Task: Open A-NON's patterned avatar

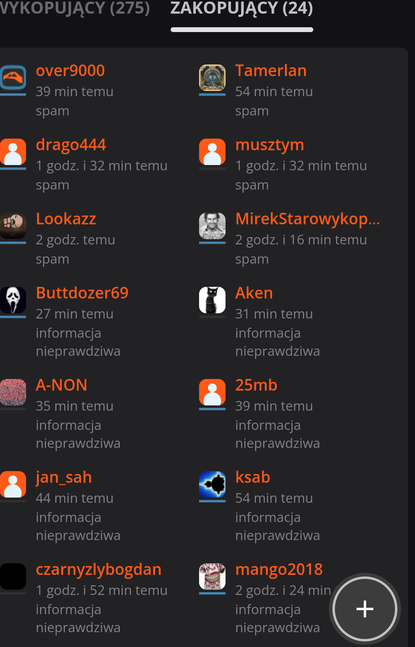Action: pyautogui.click(x=13, y=392)
